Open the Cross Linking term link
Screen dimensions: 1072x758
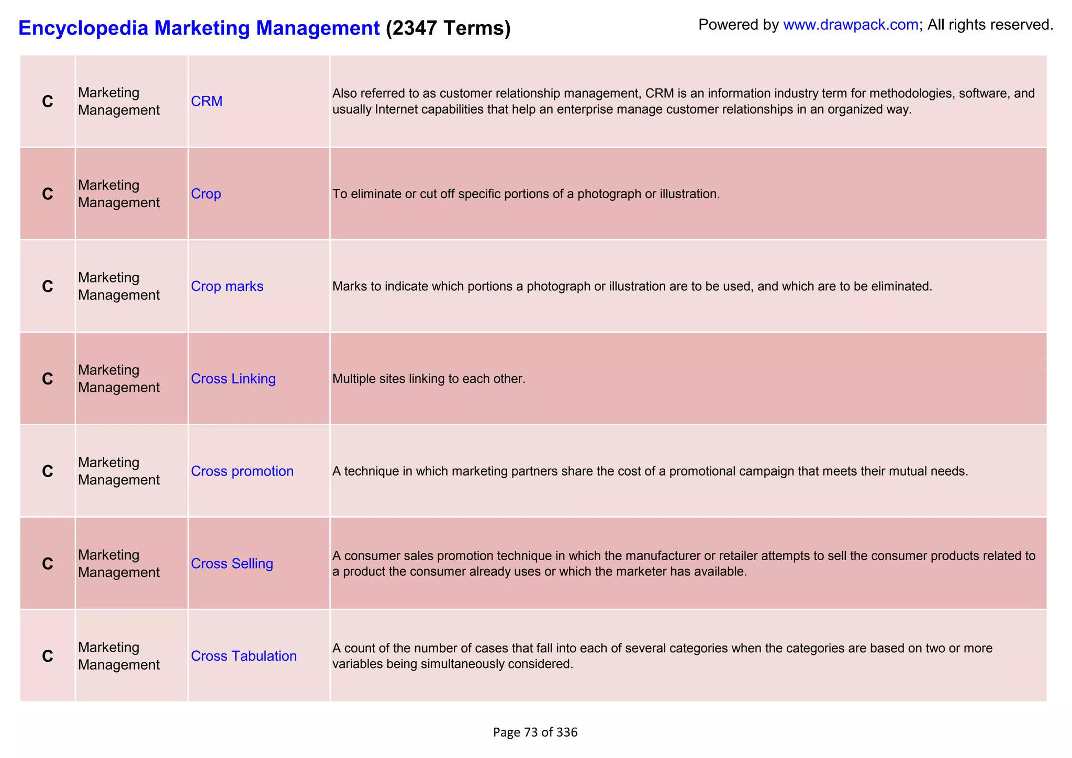233,378
